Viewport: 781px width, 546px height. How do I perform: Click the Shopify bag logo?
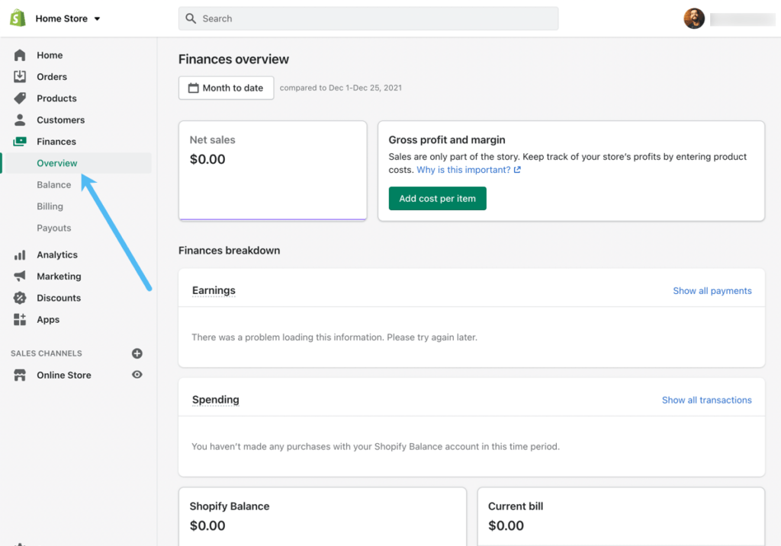click(18, 18)
